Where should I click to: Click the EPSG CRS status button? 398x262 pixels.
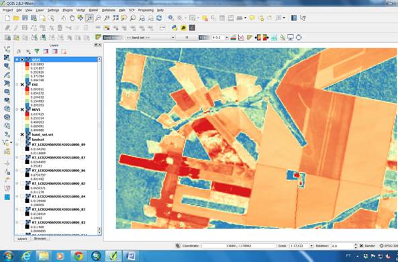click(389, 246)
